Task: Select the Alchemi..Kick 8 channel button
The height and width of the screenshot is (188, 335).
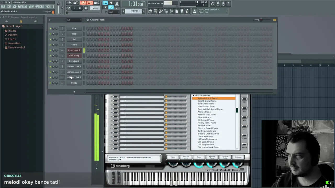Action: click(x=74, y=67)
